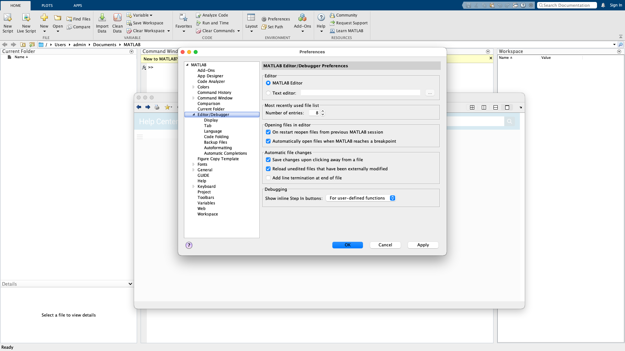Screen dimensions: 625x351
Task: Expand the Details panel chevron
Action: (130, 284)
